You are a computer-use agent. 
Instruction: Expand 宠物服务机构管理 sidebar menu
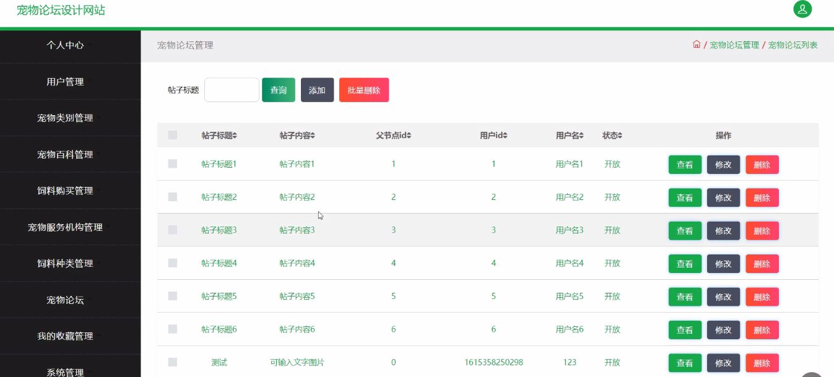tap(70, 227)
